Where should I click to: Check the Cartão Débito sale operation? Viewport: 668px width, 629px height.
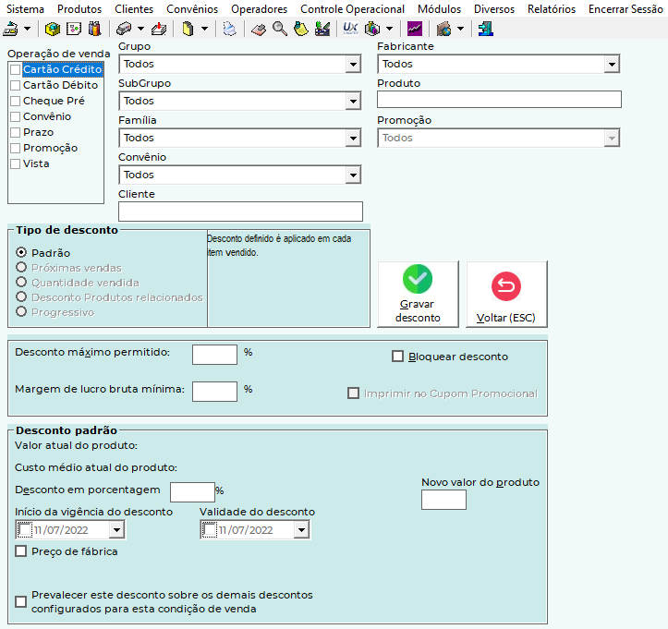[16, 85]
